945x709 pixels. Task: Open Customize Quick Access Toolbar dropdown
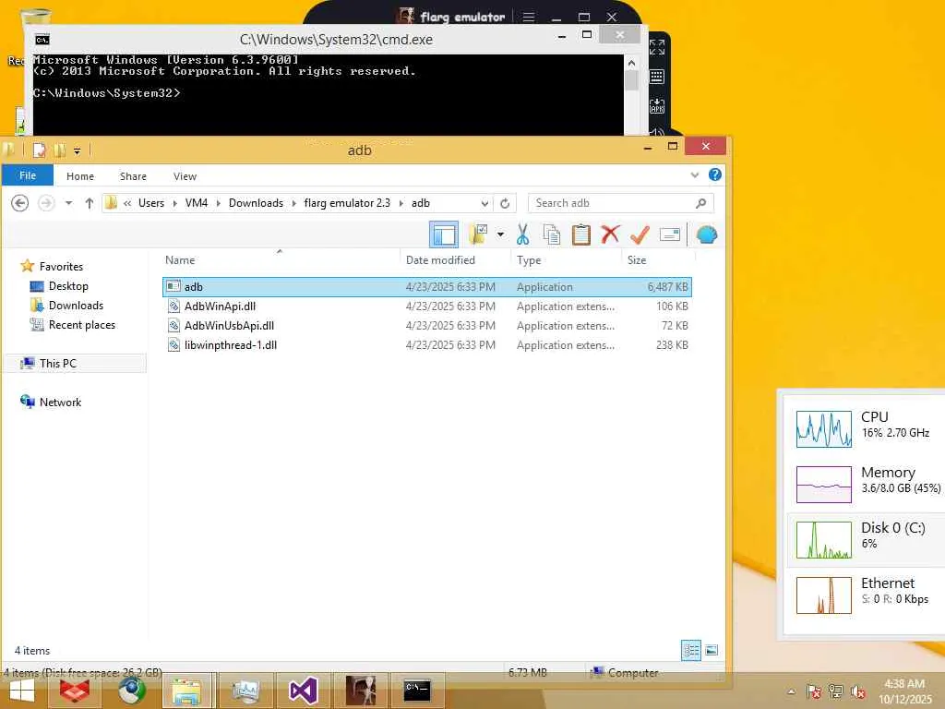point(78,150)
